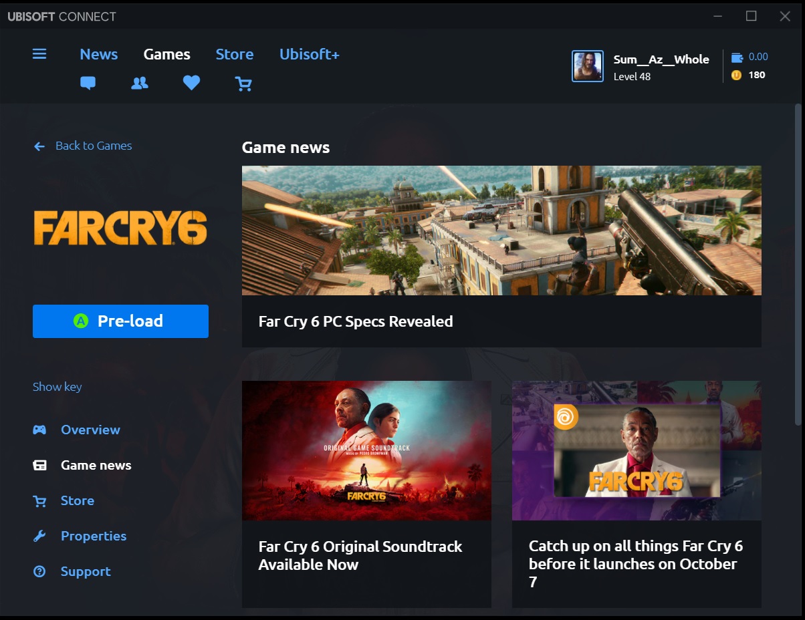Open the hamburger main menu
Screen dimensions: 805x620
pyautogui.click(x=39, y=54)
